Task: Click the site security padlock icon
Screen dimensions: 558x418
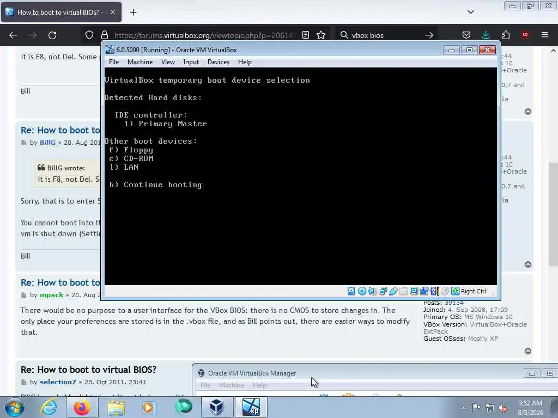Action: (104, 35)
